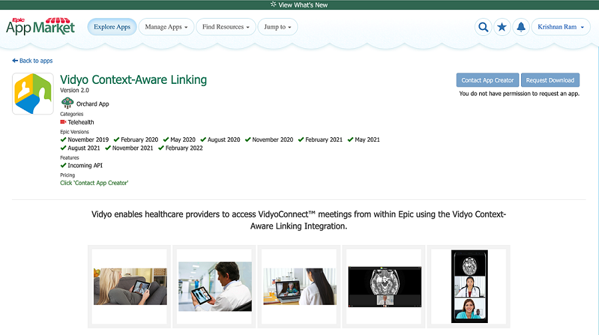
Task: Click the Telehealth category label
Action: tap(81, 122)
